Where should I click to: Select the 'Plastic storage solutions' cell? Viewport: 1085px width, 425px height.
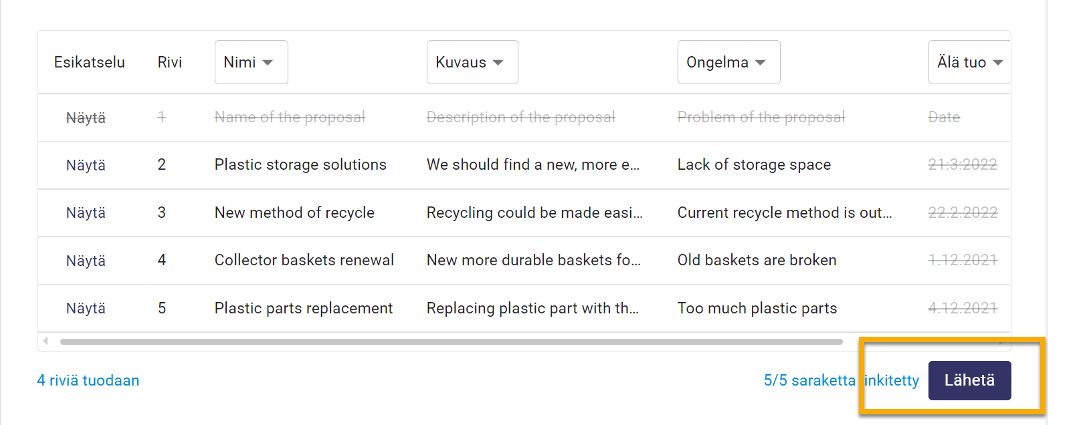pos(300,165)
